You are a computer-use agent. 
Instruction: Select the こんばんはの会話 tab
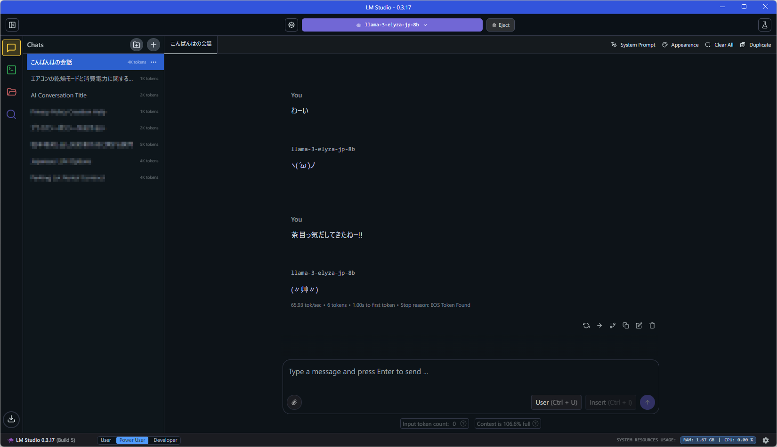tap(191, 44)
